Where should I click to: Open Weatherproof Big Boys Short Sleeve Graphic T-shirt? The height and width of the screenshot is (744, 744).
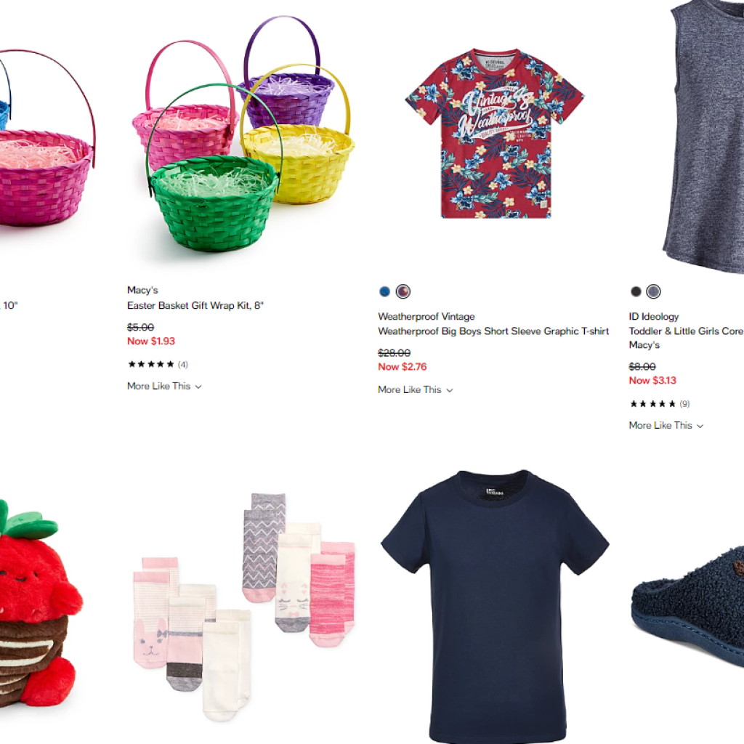point(493,331)
